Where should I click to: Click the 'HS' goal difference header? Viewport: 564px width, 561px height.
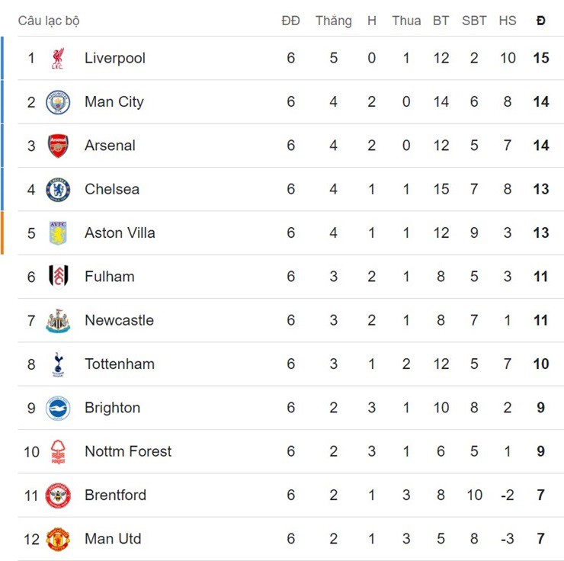[x=508, y=21]
